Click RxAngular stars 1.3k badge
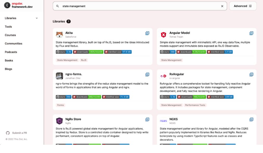The image size is (263, 153). [168, 97]
